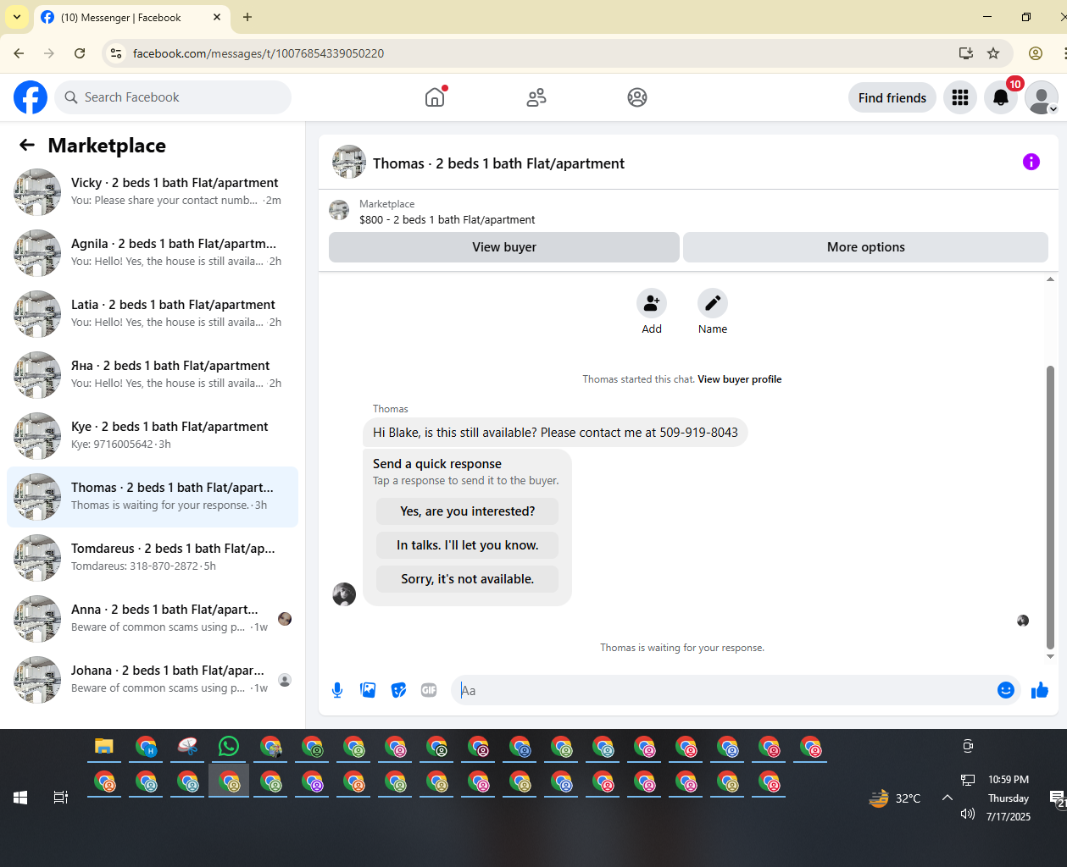The height and width of the screenshot is (867, 1067).
Task: Open the Groups icon in top navigation
Action: pyautogui.click(x=637, y=97)
